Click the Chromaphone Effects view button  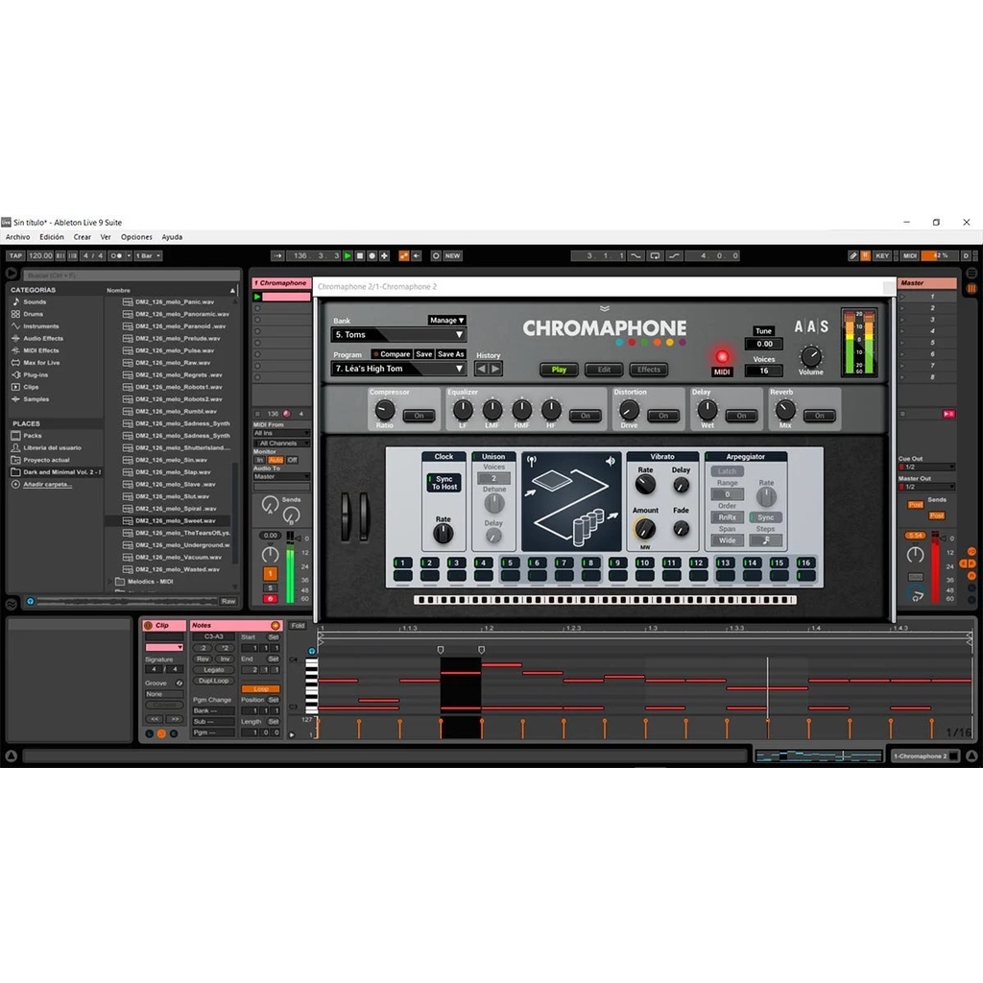(649, 370)
